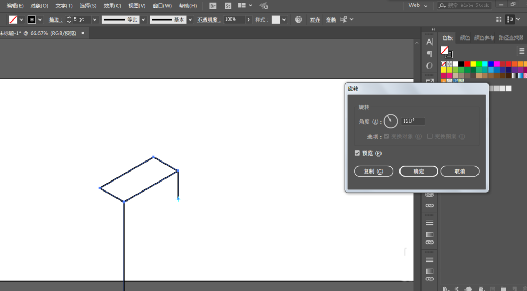Toggle the 预览 preview checkbox
527x291 pixels.
click(357, 153)
